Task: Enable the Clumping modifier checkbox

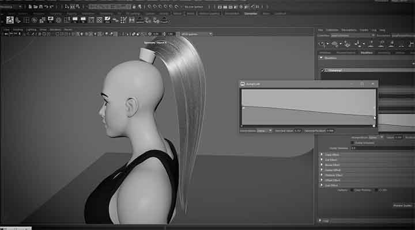Action: [x=323, y=70]
